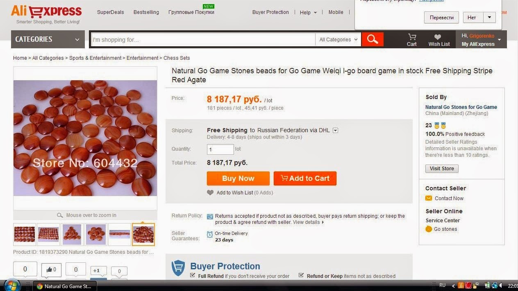The image size is (518, 291).
Task: Open the SuperDeals menu item
Action: pyautogui.click(x=110, y=12)
